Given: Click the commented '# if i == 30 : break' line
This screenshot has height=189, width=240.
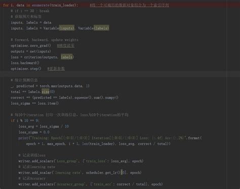Looking at the screenshot, I should [30, 11].
